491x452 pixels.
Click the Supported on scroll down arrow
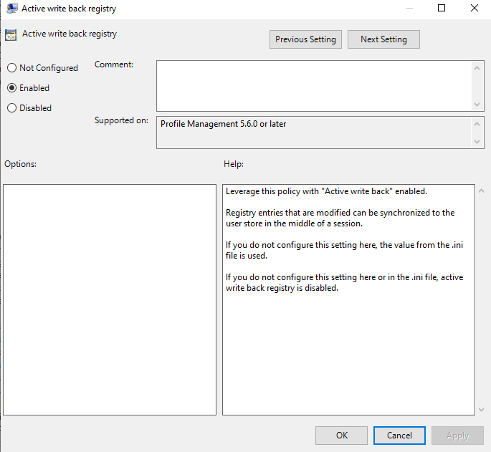[x=478, y=142]
